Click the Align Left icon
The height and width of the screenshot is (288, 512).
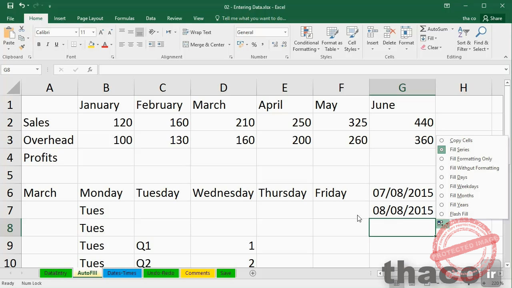122,44
